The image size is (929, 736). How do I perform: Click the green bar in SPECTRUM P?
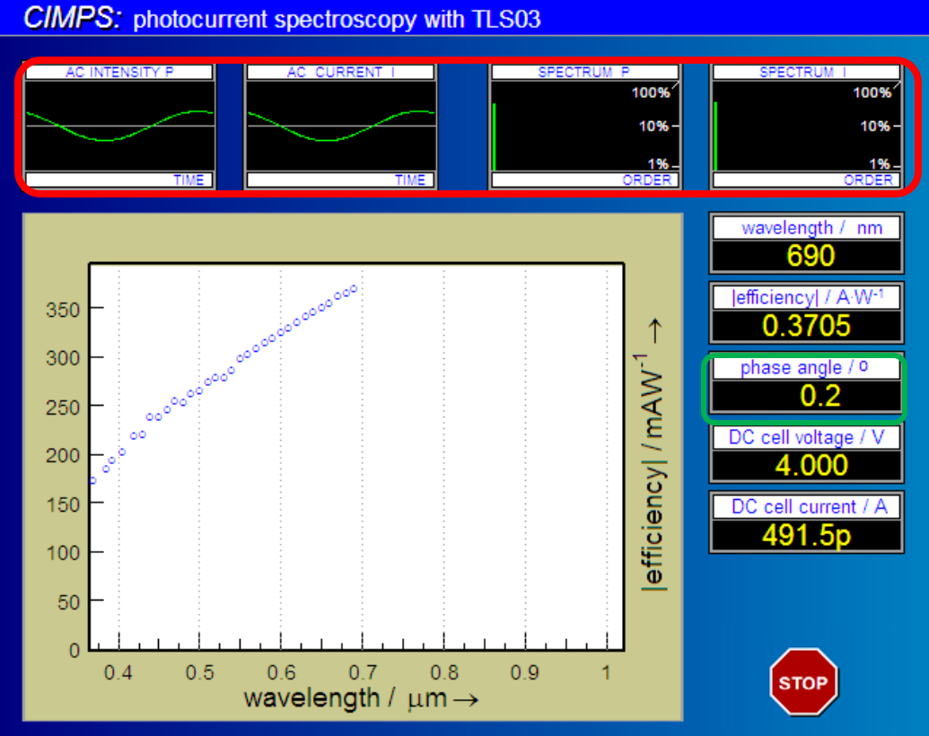point(495,136)
